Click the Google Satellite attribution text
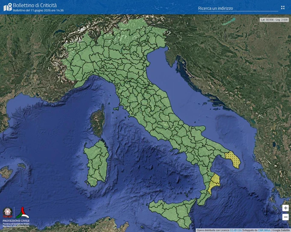This screenshot has width=291, height=232. click(x=281, y=230)
